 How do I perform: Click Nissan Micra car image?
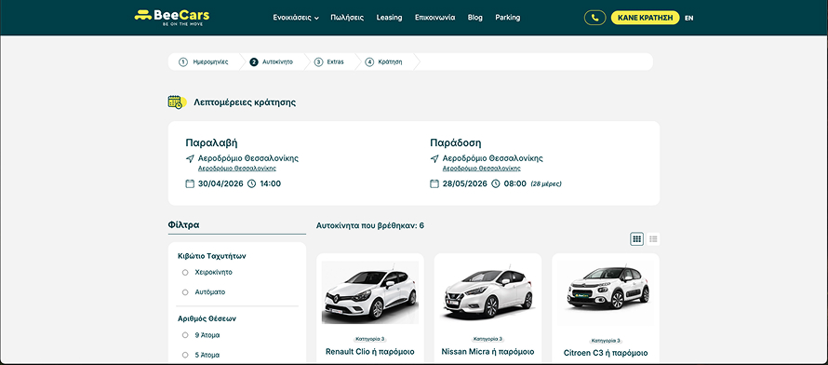tap(487, 292)
